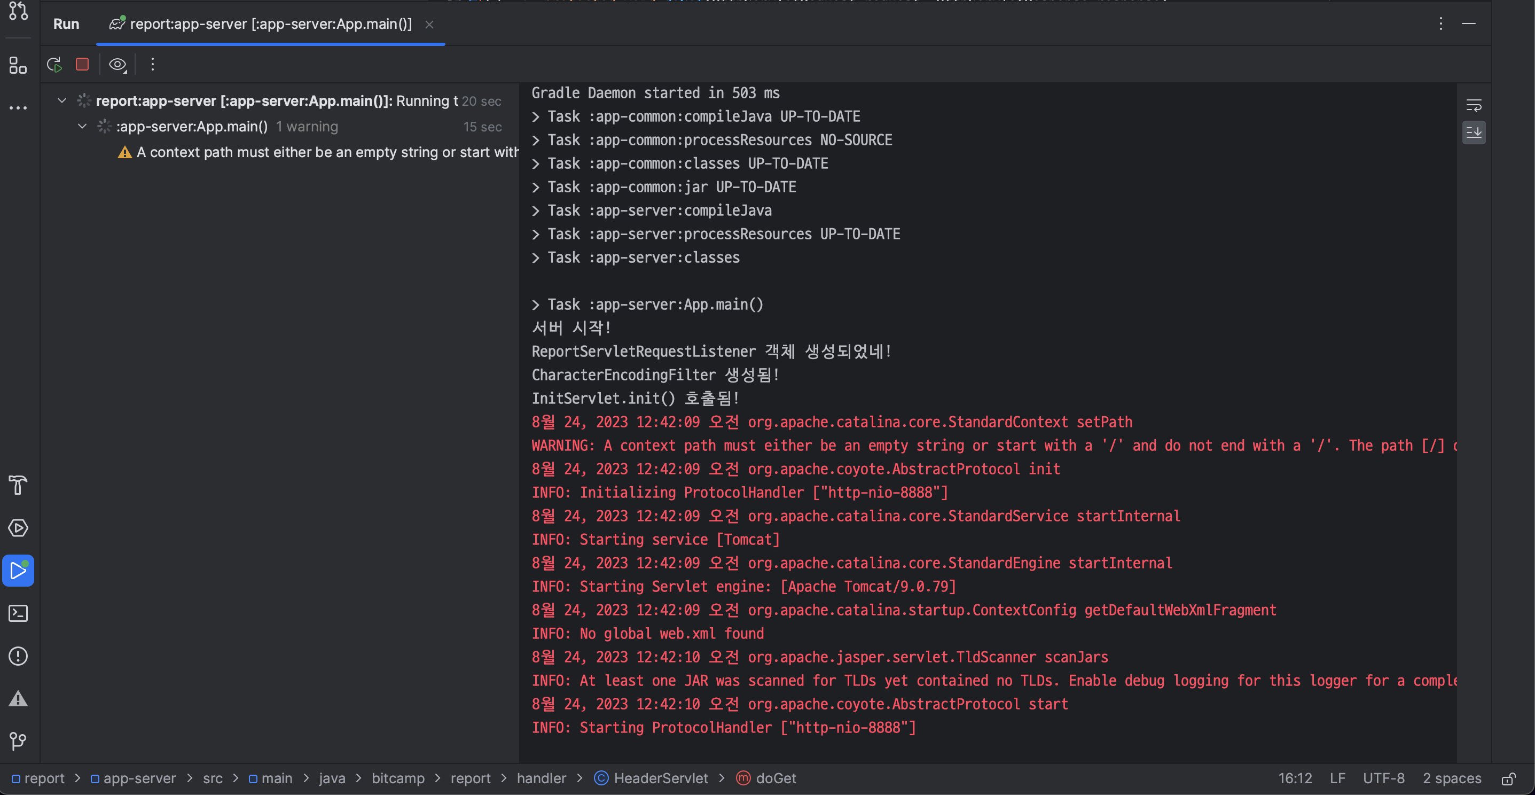The image size is (1535, 795).
Task: Open the Problems tool window icon
Action: [18, 656]
